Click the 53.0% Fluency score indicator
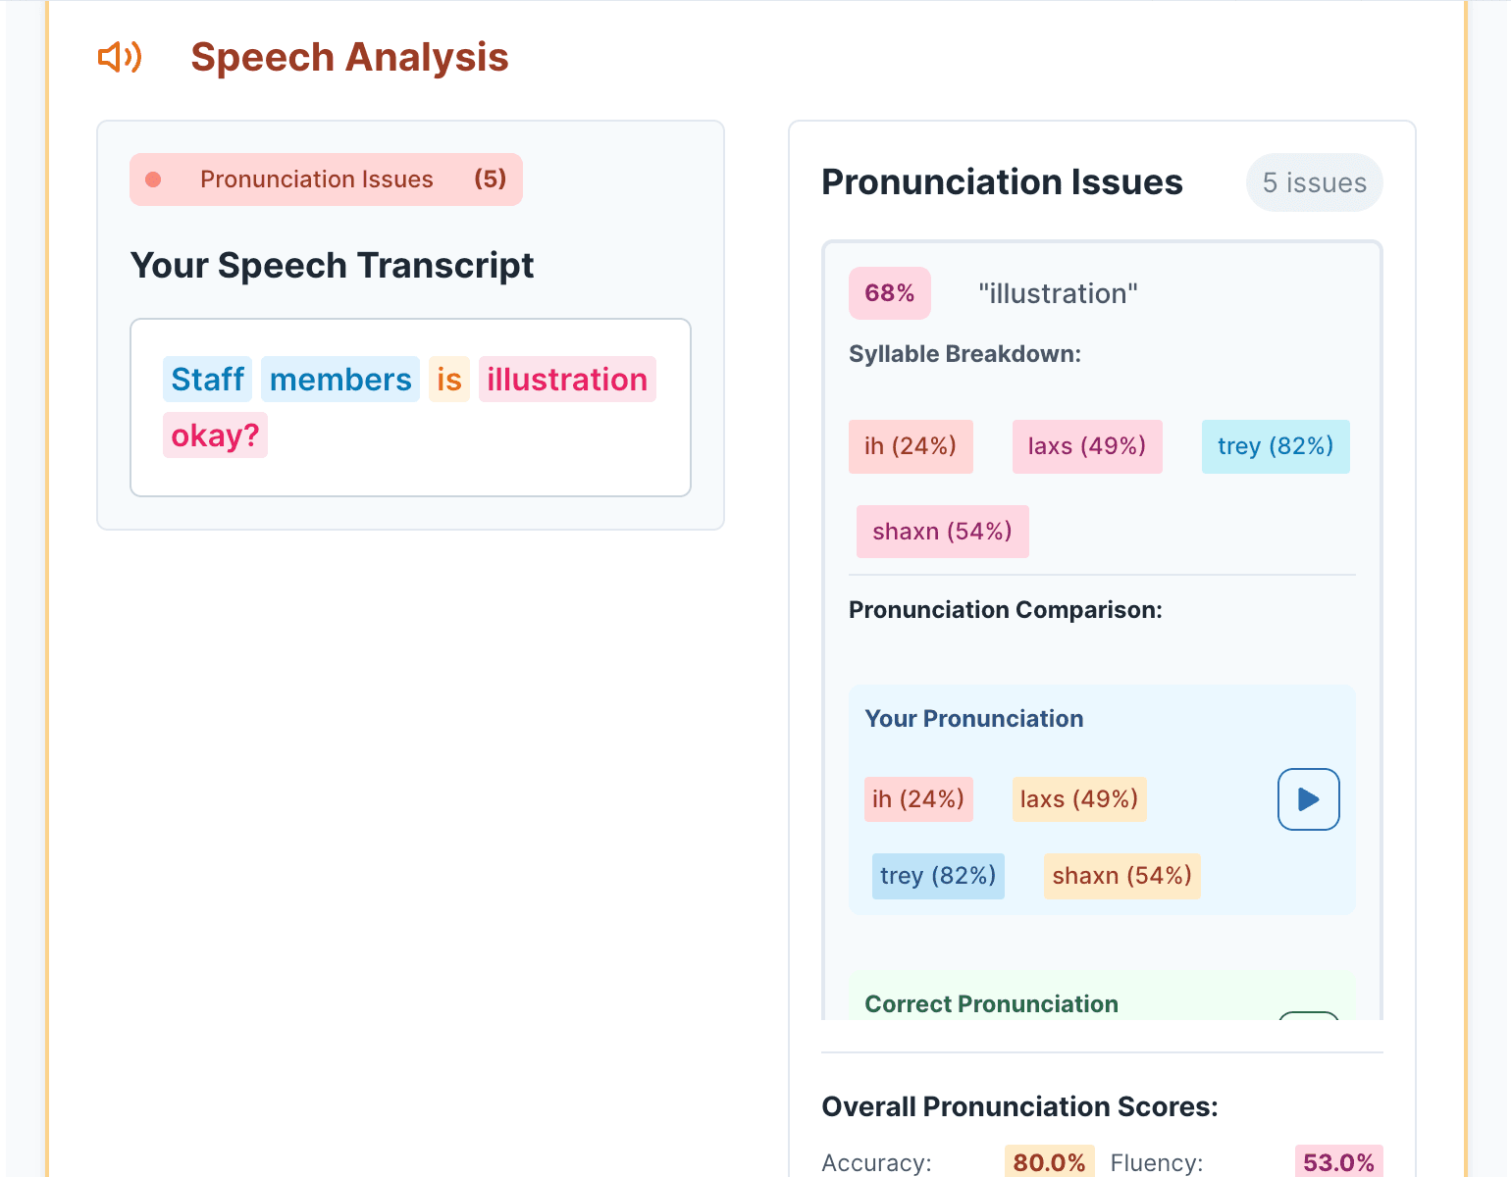Screen dimensions: 1511x1177 coord(1337,1162)
